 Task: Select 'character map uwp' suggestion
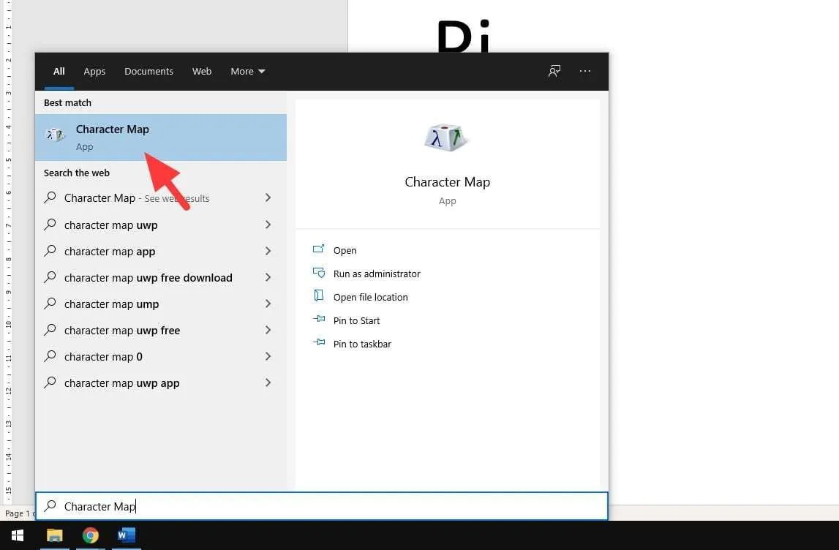coord(160,225)
